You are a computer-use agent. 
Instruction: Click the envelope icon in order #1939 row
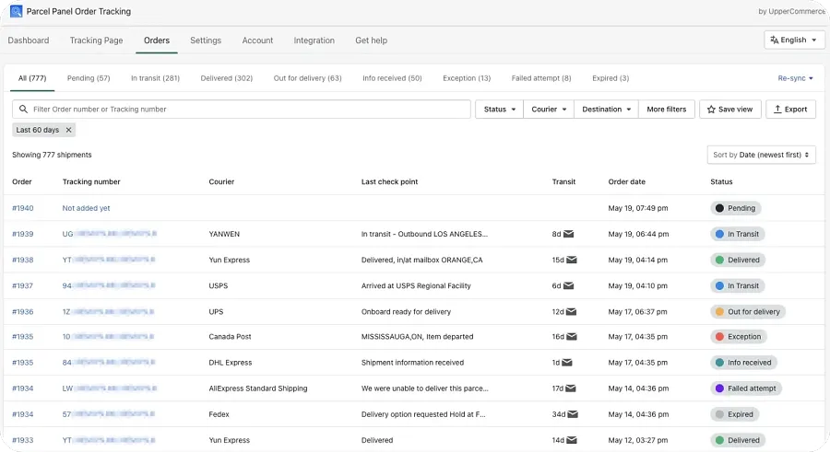[x=568, y=234]
